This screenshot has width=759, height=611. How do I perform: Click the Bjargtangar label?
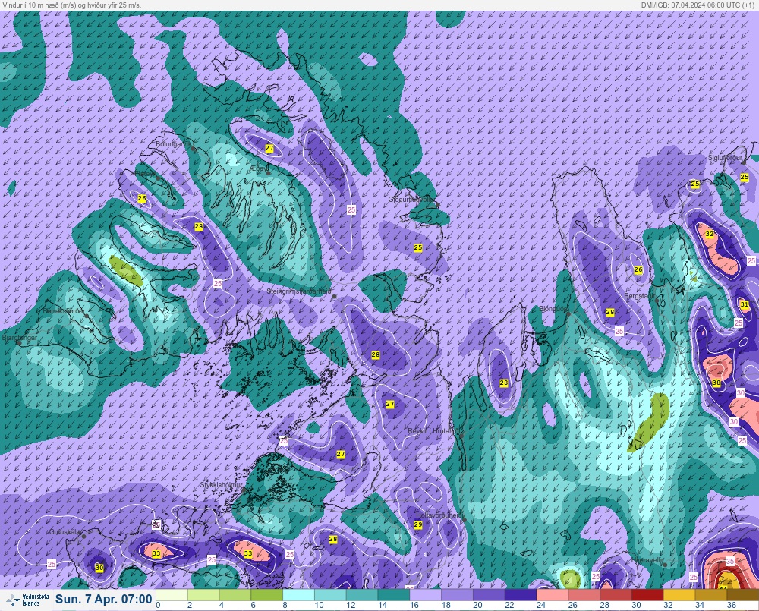(x=20, y=338)
